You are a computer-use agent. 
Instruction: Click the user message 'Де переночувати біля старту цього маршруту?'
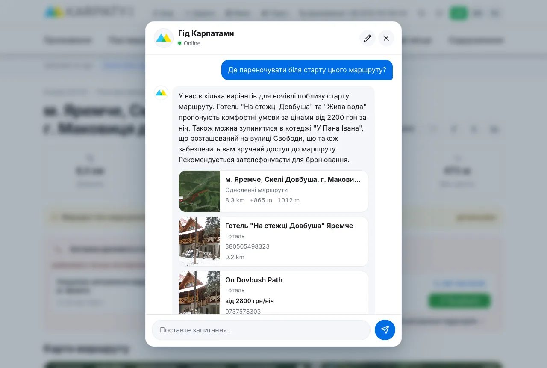[x=307, y=70]
